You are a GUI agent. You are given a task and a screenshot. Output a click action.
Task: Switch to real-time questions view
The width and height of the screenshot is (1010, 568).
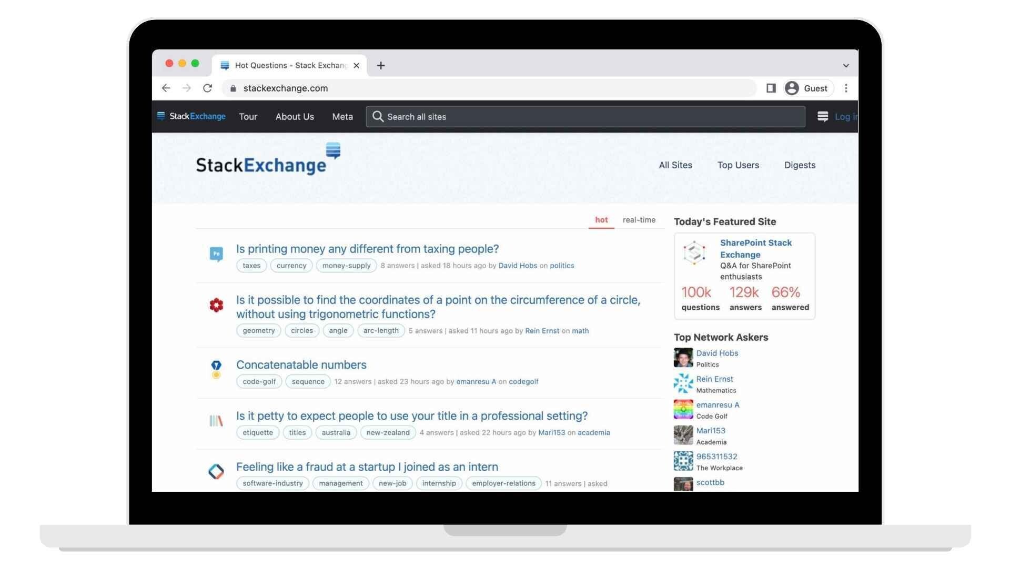(638, 220)
